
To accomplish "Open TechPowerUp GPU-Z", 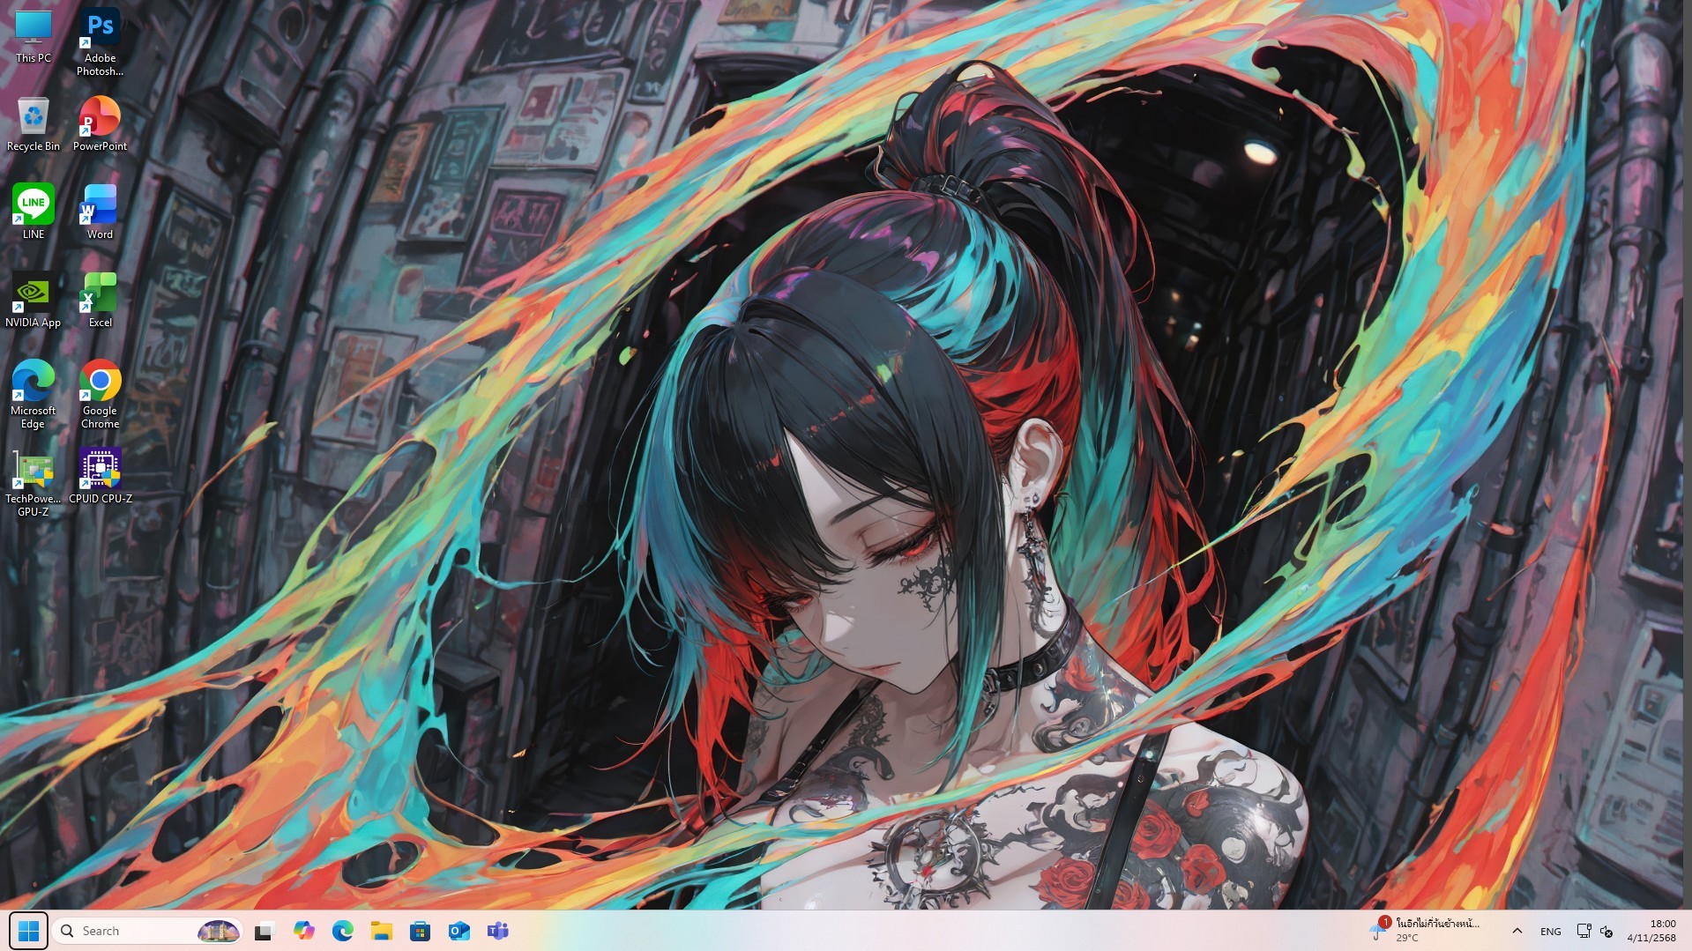I will point(33,467).
